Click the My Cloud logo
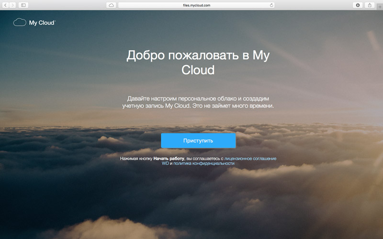The width and height of the screenshot is (383, 239). 34,22
